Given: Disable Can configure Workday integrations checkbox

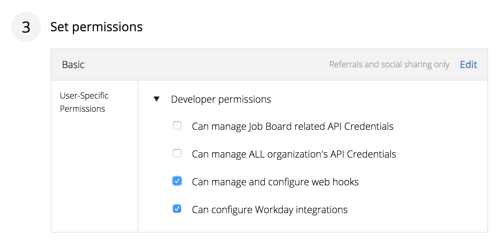Looking at the screenshot, I should click(177, 209).
